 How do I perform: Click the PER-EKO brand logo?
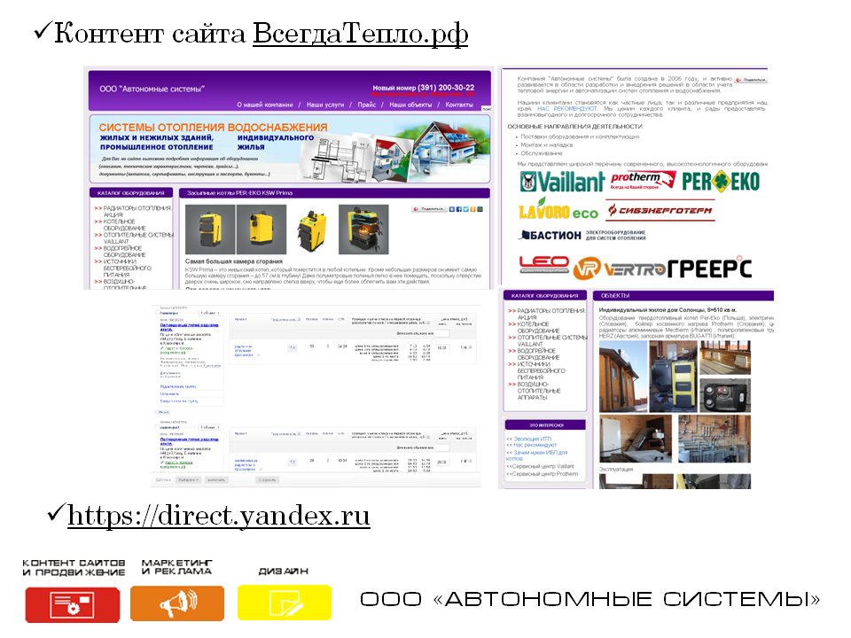pos(721,182)
